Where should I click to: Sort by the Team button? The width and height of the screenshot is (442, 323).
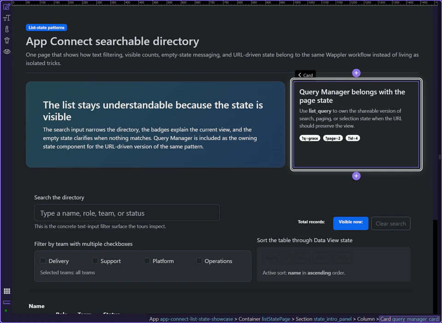[x=321, y=258]
